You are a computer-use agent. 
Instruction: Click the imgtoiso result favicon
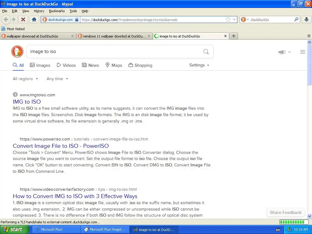15,94
